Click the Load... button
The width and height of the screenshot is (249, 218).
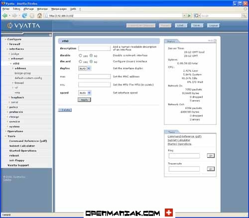pos(181,25)
